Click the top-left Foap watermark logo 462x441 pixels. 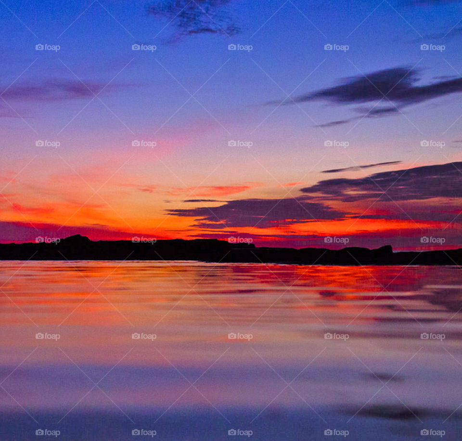(48, 48)
